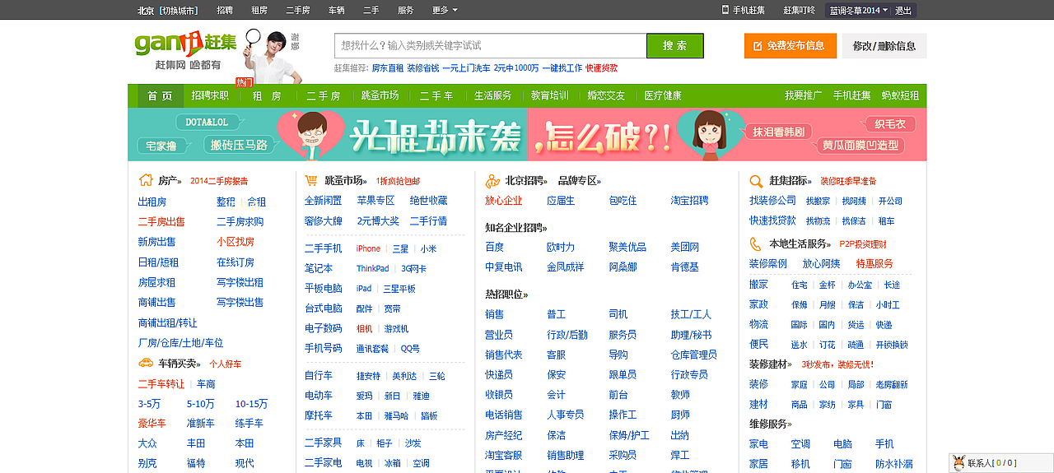Click the 快速贷款 recommended link
The image size is (1054, 473).
click(x=601, y=68)
